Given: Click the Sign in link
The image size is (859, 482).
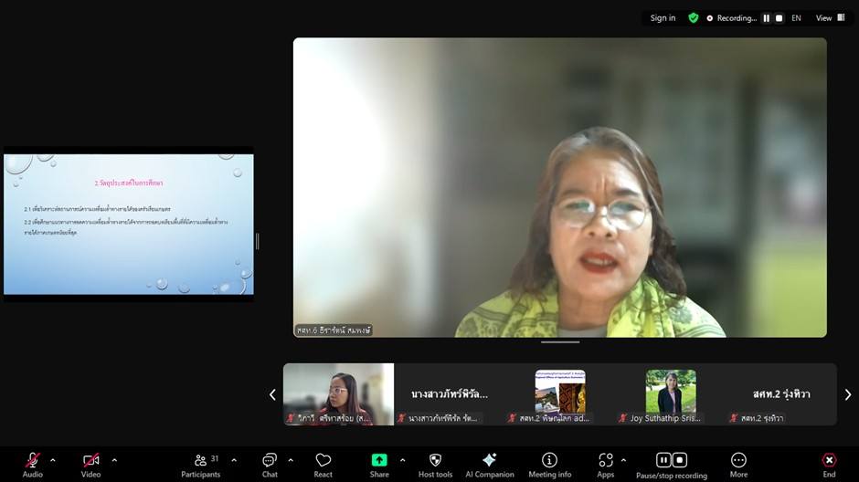Looking at the screenshot, I should [x=663, y=18].
